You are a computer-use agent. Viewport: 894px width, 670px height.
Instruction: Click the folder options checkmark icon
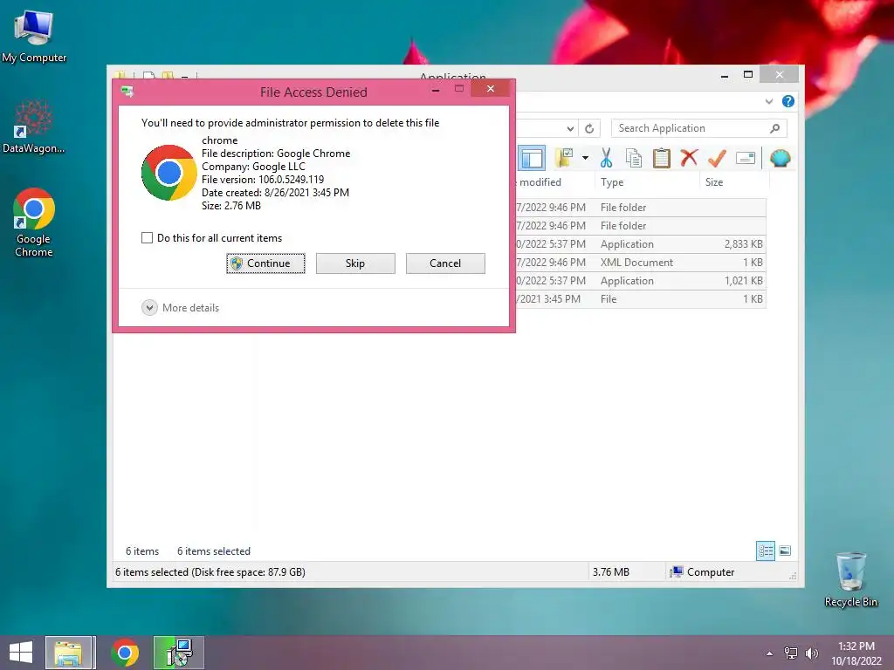click(565, 158)
